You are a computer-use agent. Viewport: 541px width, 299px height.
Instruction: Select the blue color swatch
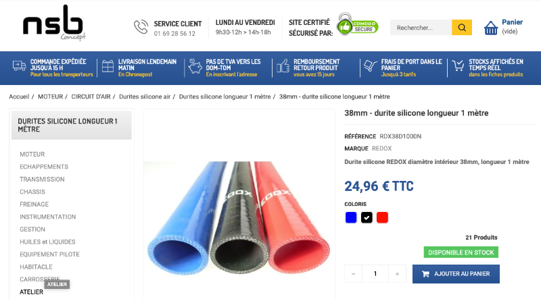coord(351,217)
